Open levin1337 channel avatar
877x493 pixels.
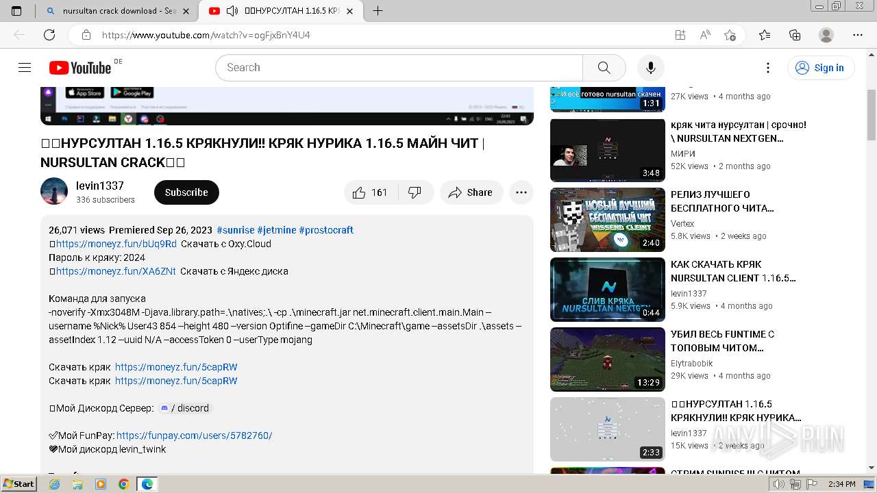click(x=54, y=191)
